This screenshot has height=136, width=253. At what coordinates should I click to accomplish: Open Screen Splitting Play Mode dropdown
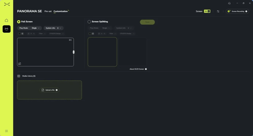(x=100, y=28)
